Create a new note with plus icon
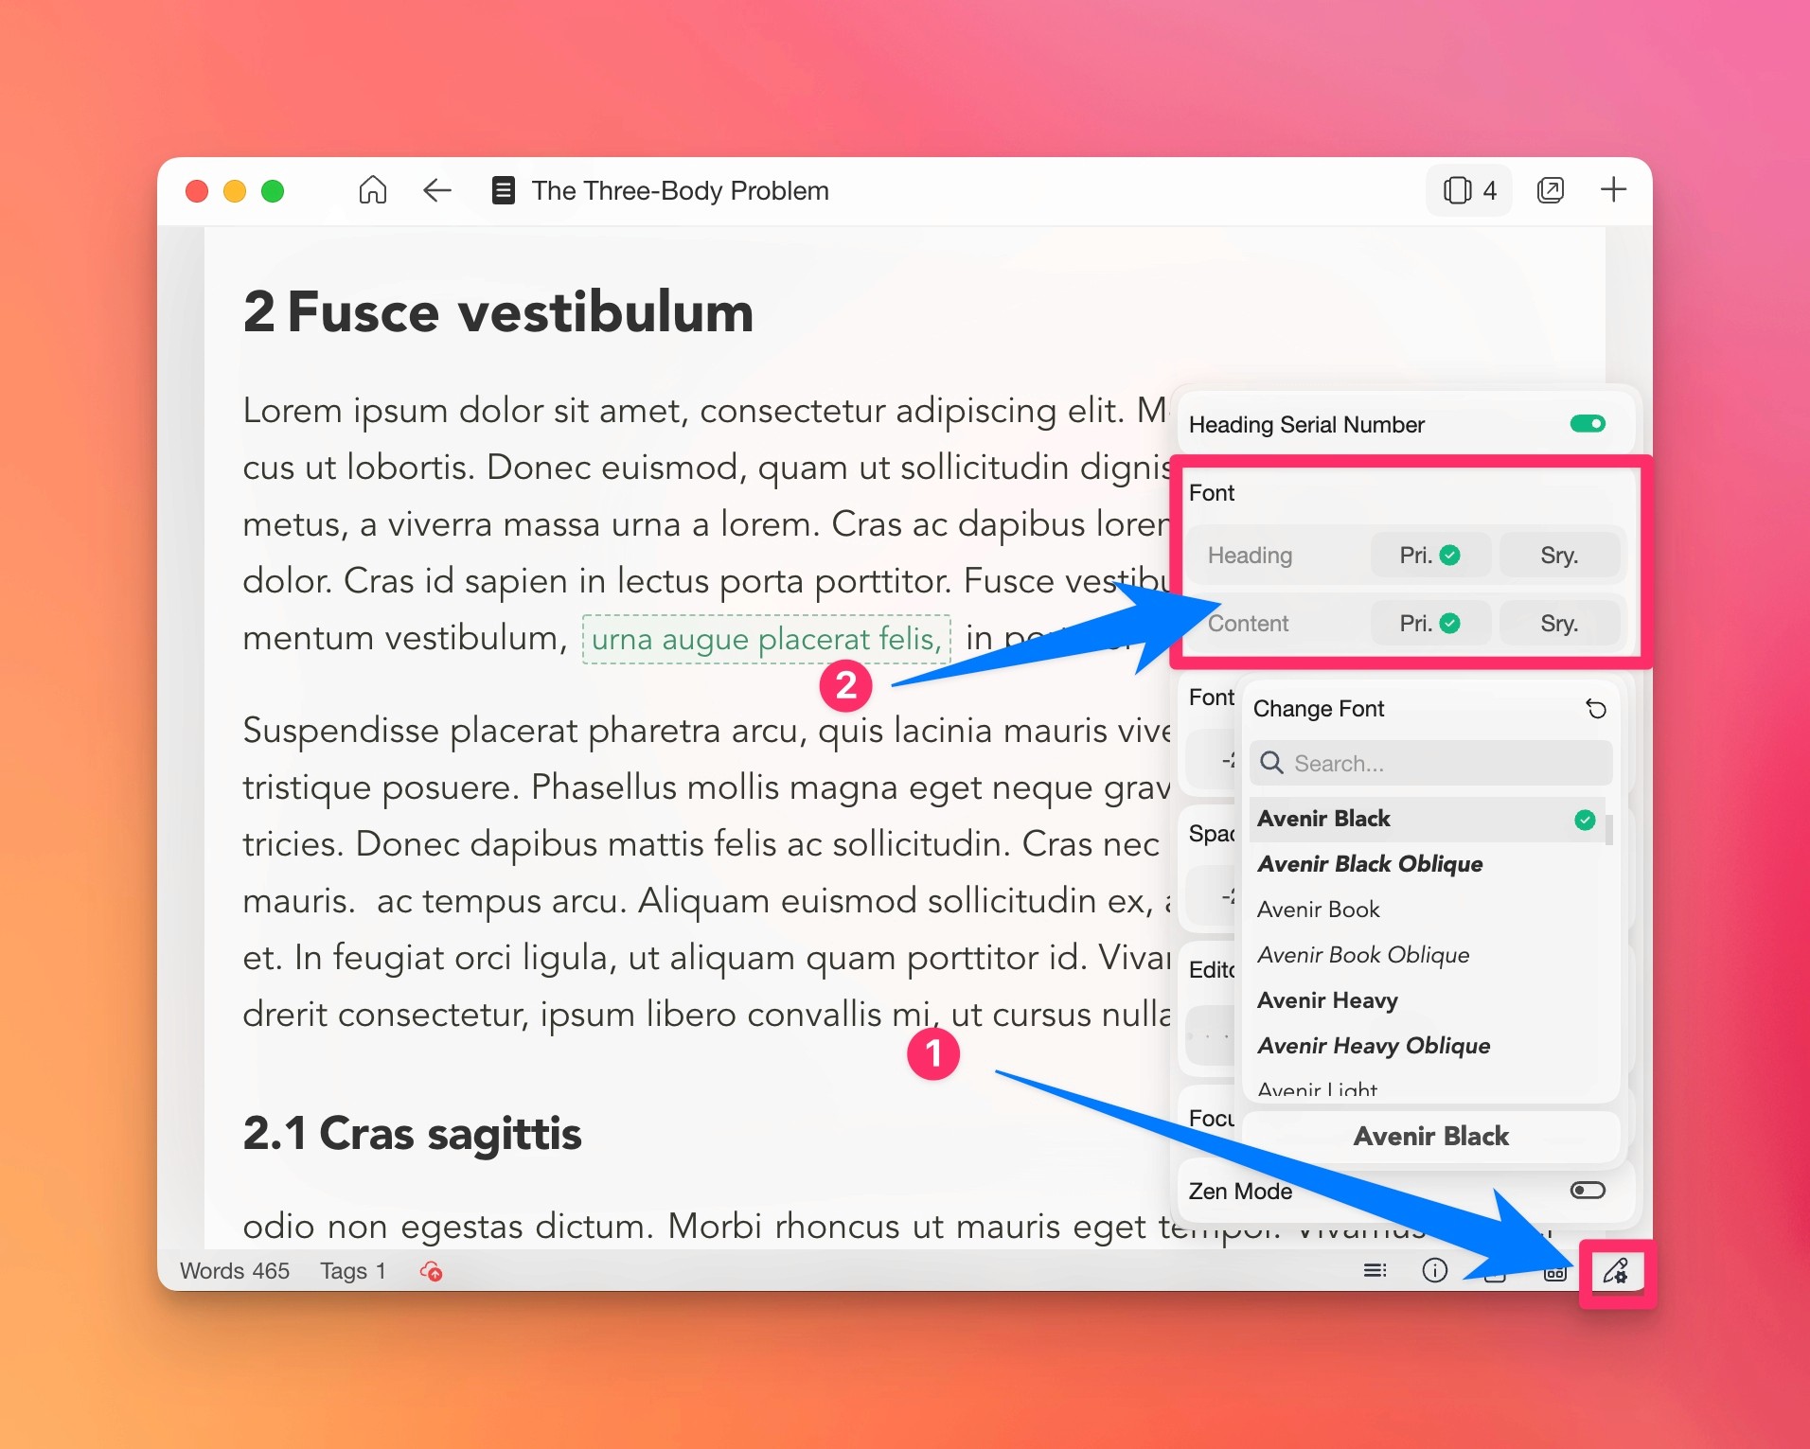The image size is (1810, 1449). 1613,189
